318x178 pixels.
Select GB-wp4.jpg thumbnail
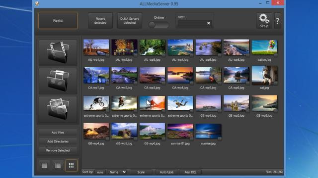[96, 131]
